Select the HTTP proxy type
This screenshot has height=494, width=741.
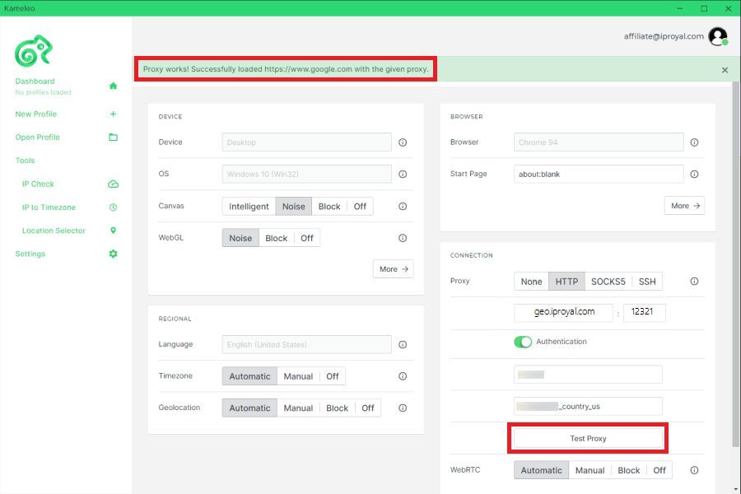click(x=566, y=282)
